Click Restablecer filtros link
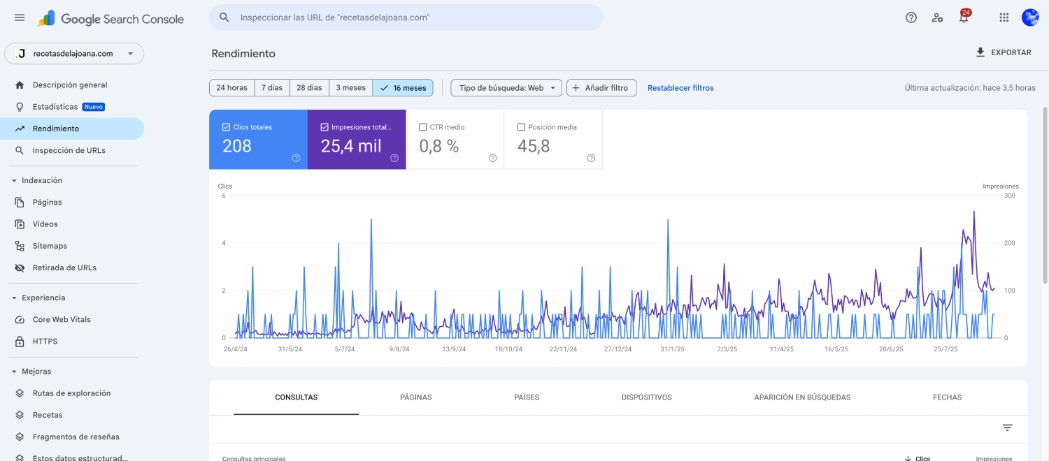 pyautogui.click(x=680, y=88)
